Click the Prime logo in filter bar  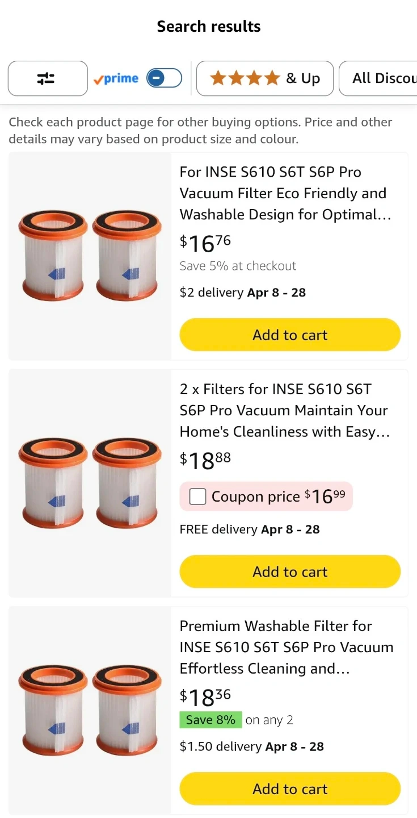point(116,78)
